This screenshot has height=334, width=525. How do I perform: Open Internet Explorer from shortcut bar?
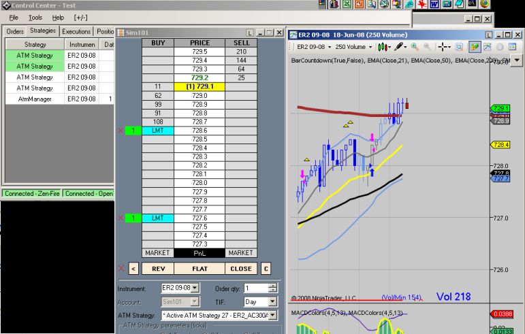tap(409, 4)
